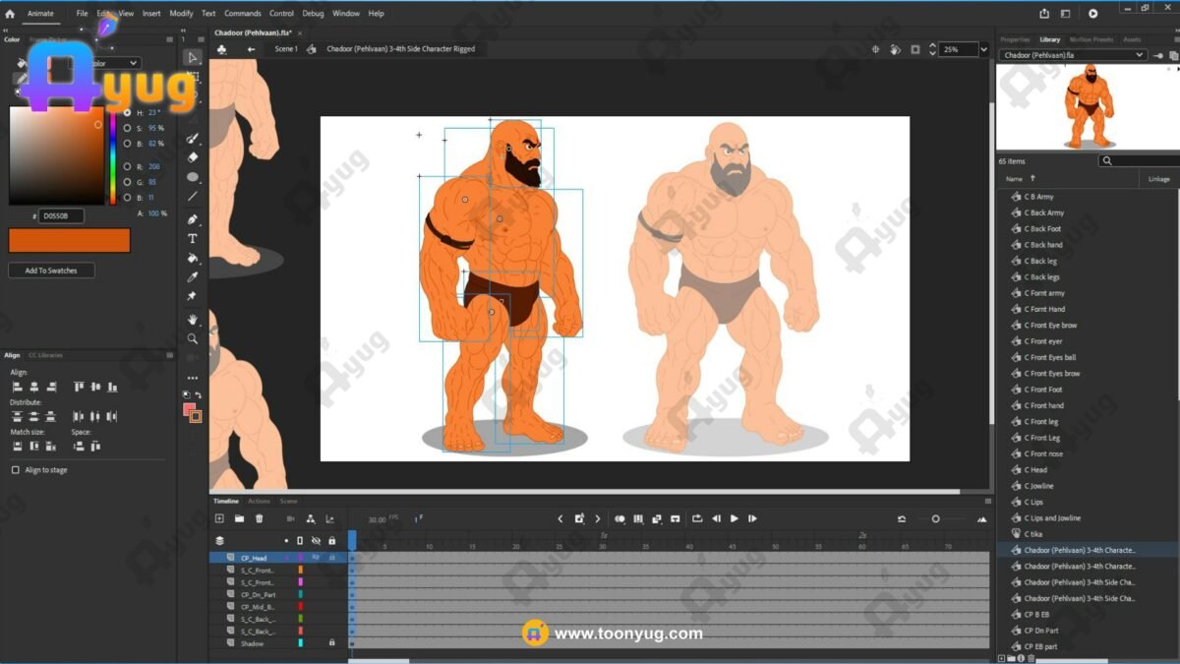Image resolution: width=1180 pixels, height=664 pixels.
Task: Select the Eraser tool
Action: [193, 157]
